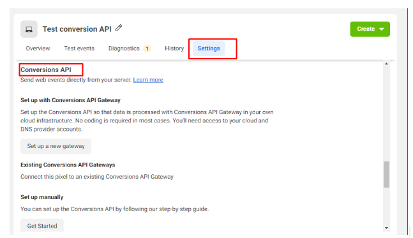Follow the Learn more link
Screen dimensions: 413x238
pyautogui.click(x=148, y=80)
